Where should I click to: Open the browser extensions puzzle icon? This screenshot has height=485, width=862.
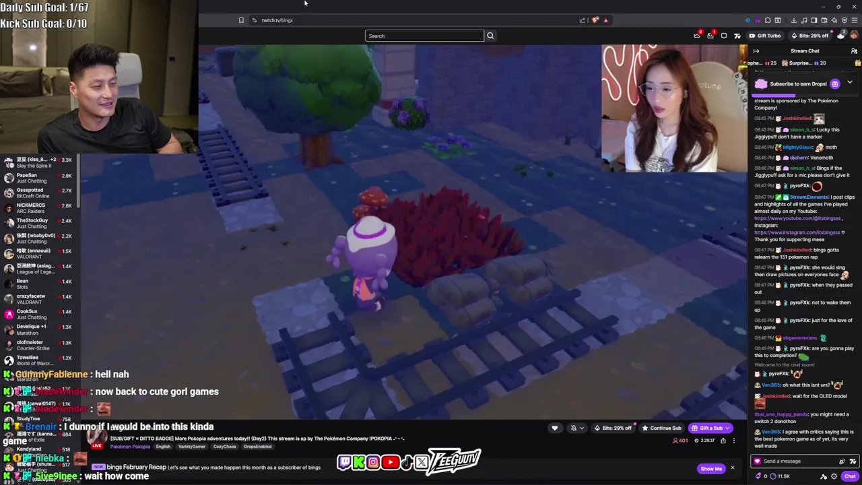(x=768, y=20)
